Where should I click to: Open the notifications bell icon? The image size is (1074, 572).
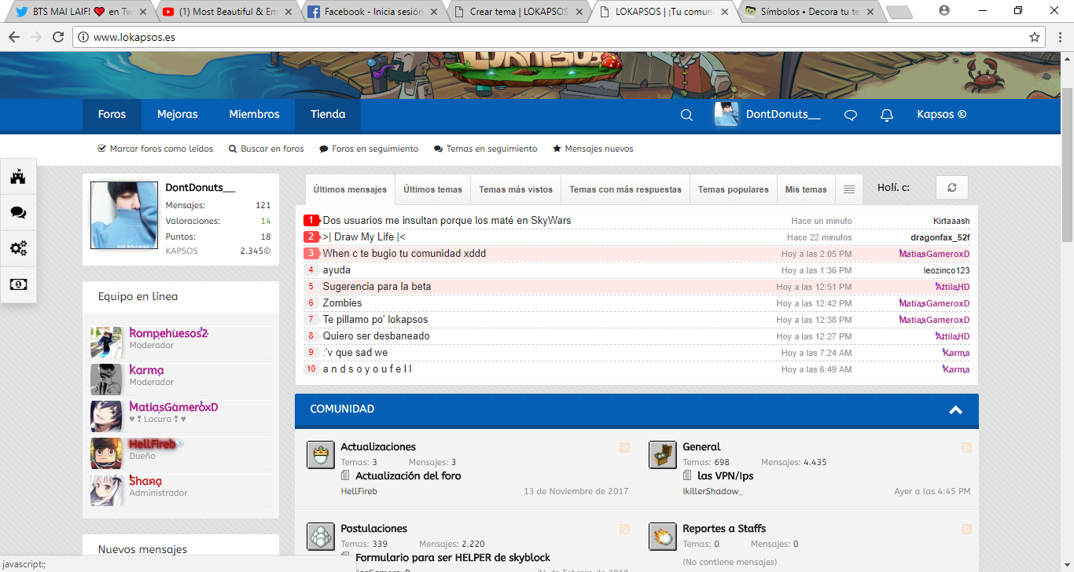pyautogui.click(x=886, y=115)
